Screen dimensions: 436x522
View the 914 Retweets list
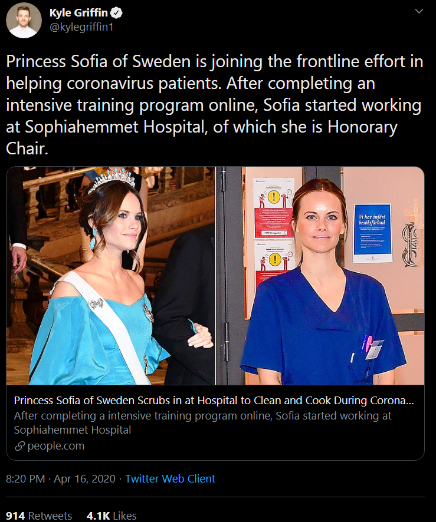(x=39, y=516)
